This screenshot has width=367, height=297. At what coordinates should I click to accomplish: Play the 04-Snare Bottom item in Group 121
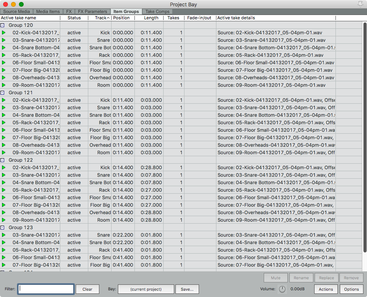[x=4, y=115]
